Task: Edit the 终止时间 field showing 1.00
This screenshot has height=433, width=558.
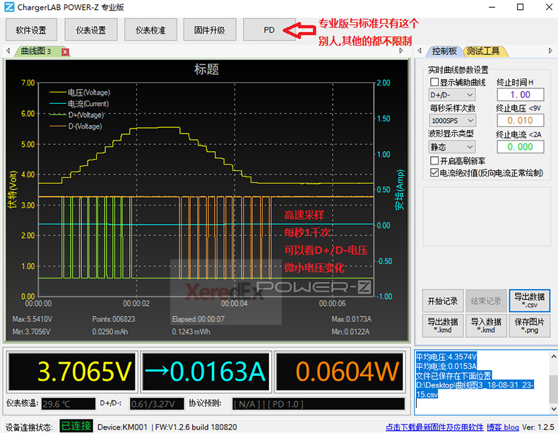Action: click(x=521, y=95)
